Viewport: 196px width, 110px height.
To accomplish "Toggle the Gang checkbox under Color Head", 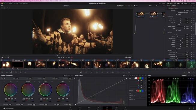I will tap(176, 25).
